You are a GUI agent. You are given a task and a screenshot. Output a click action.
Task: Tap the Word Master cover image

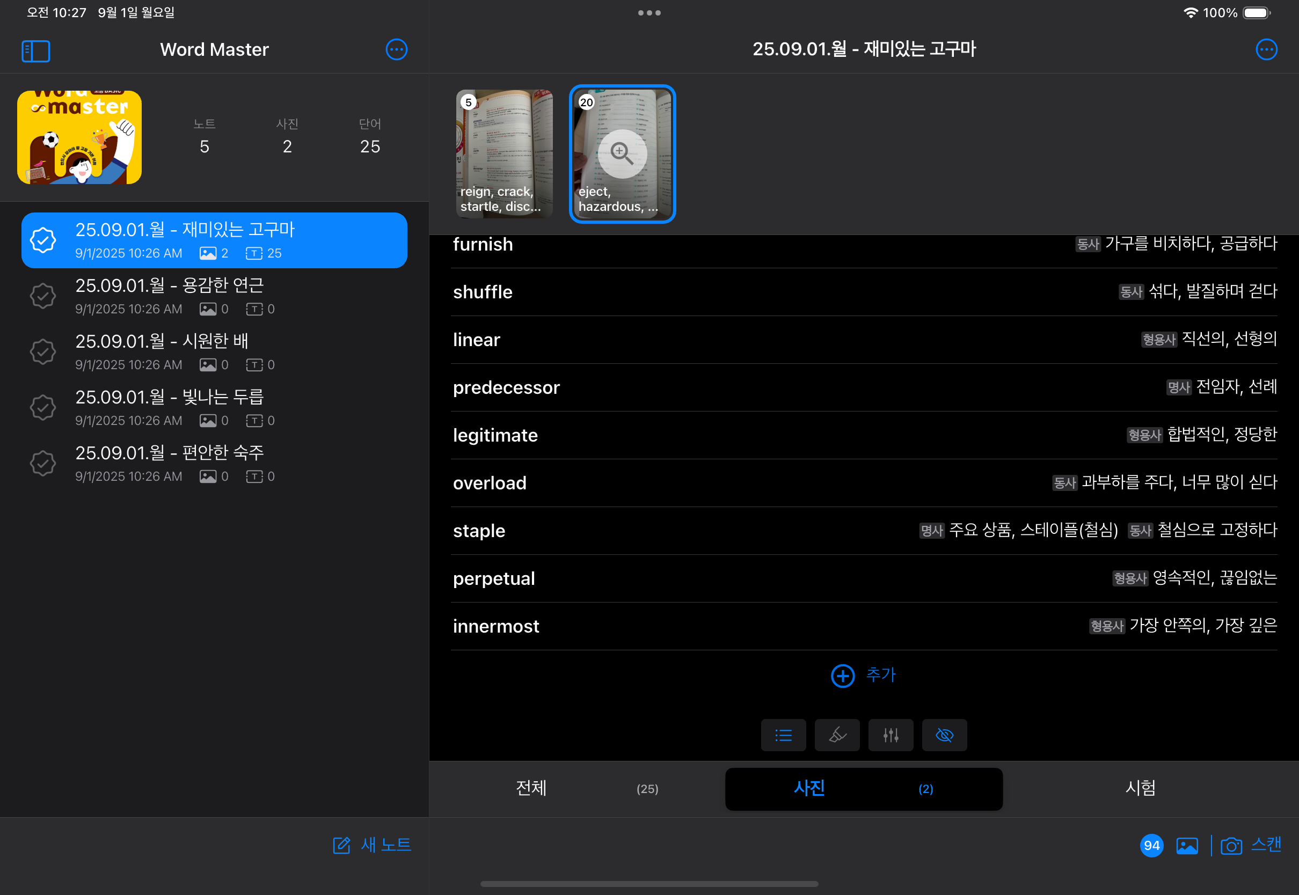coord(79,136)
